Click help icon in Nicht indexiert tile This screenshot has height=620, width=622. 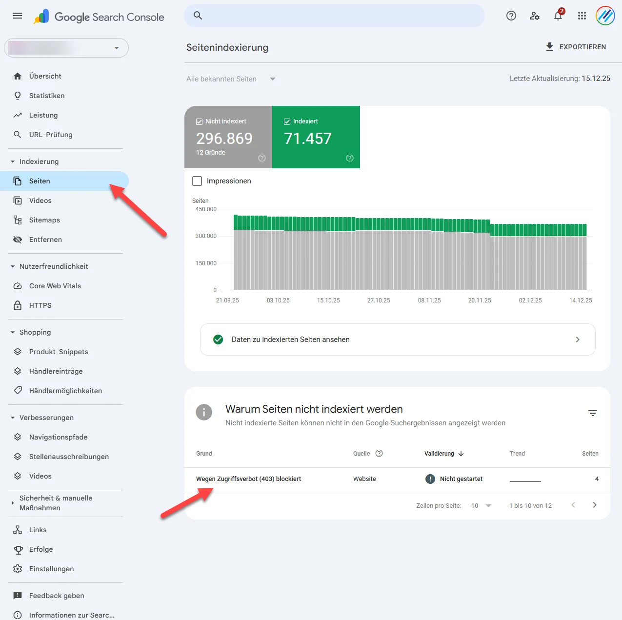pyautogui.click(x=262, y=158)
